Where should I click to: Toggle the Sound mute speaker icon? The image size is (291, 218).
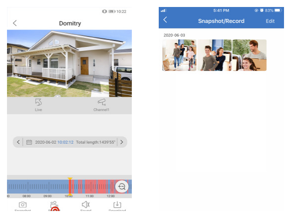click(86, 205)
